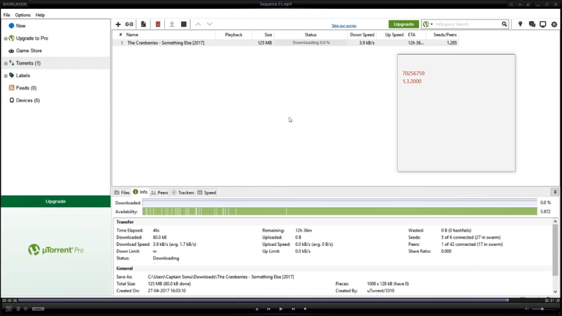
Task: Sort by the Name column header
Action: point(170,35)
